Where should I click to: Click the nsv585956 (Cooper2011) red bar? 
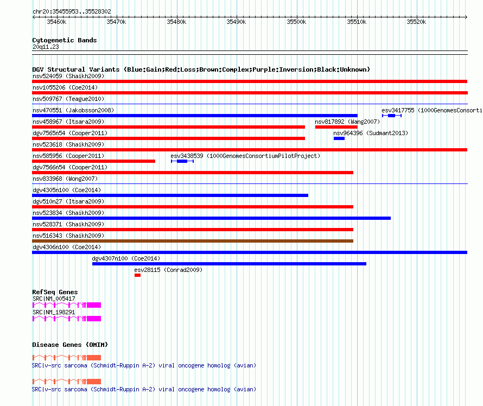(x=94, y=161)
